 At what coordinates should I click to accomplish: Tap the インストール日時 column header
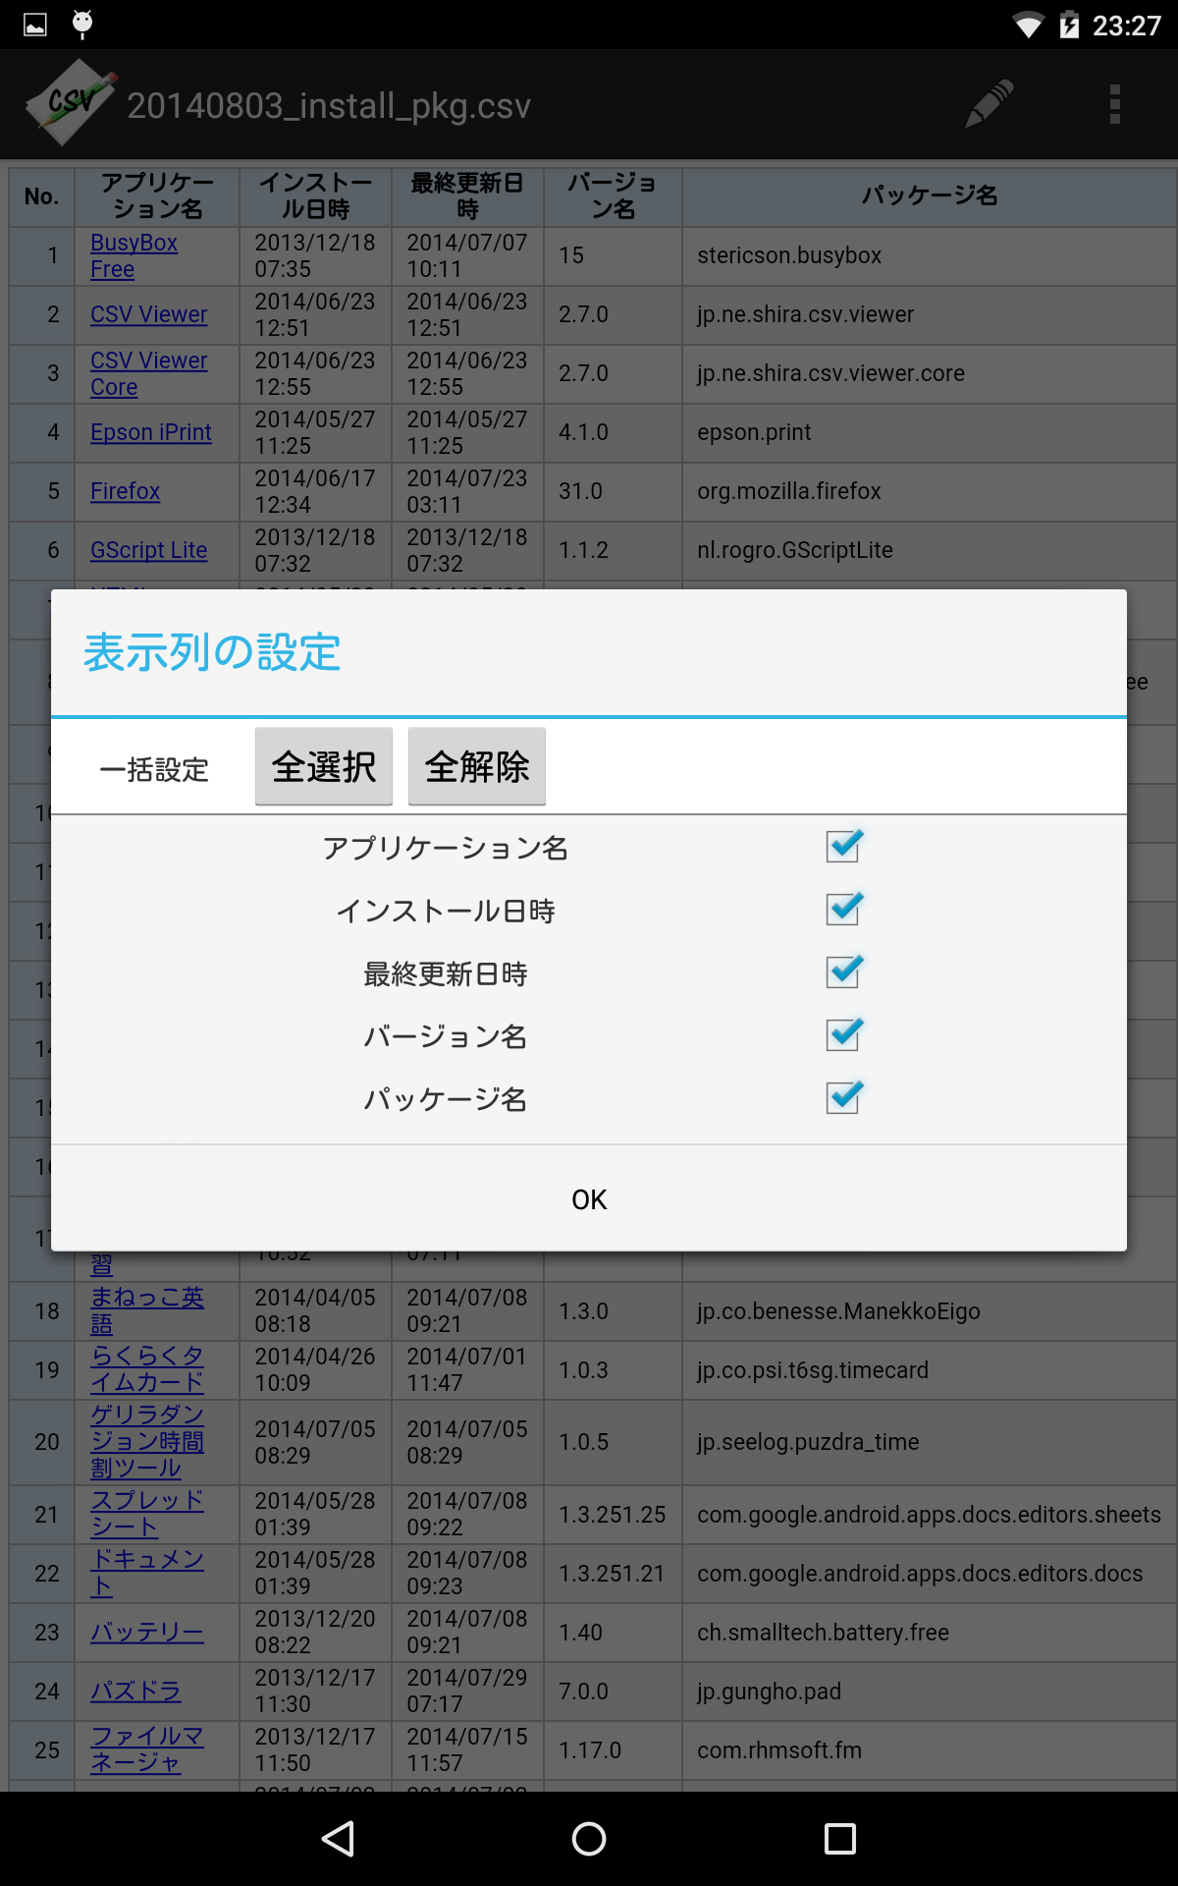315,196
